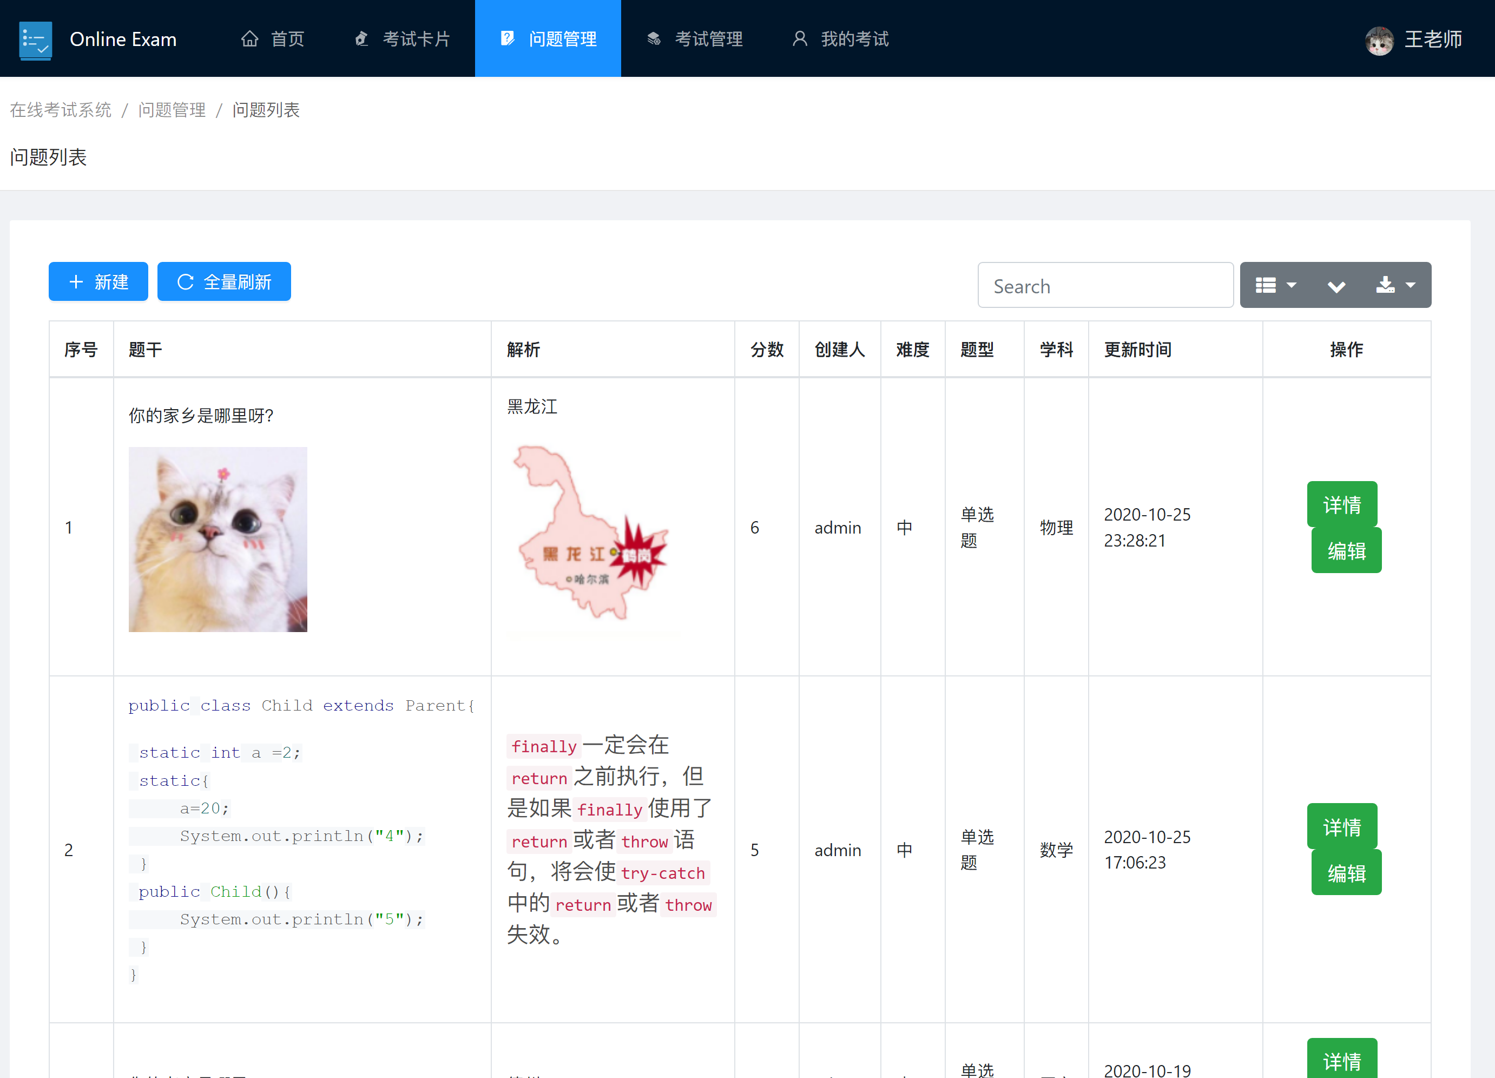Click the person icon beside 我的考试
Viewport: 1495px width, 1078px height.
point(800,39)
